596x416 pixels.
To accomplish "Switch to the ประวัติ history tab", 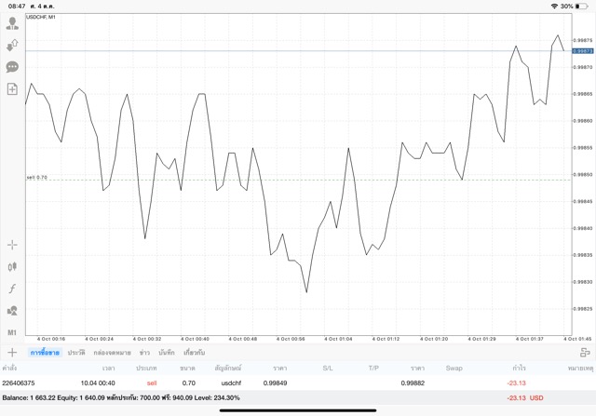I will point(76,353).
